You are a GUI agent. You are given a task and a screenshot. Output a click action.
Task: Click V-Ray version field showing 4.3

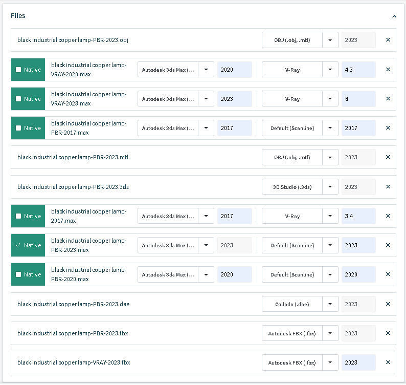(x=358, y=70)
